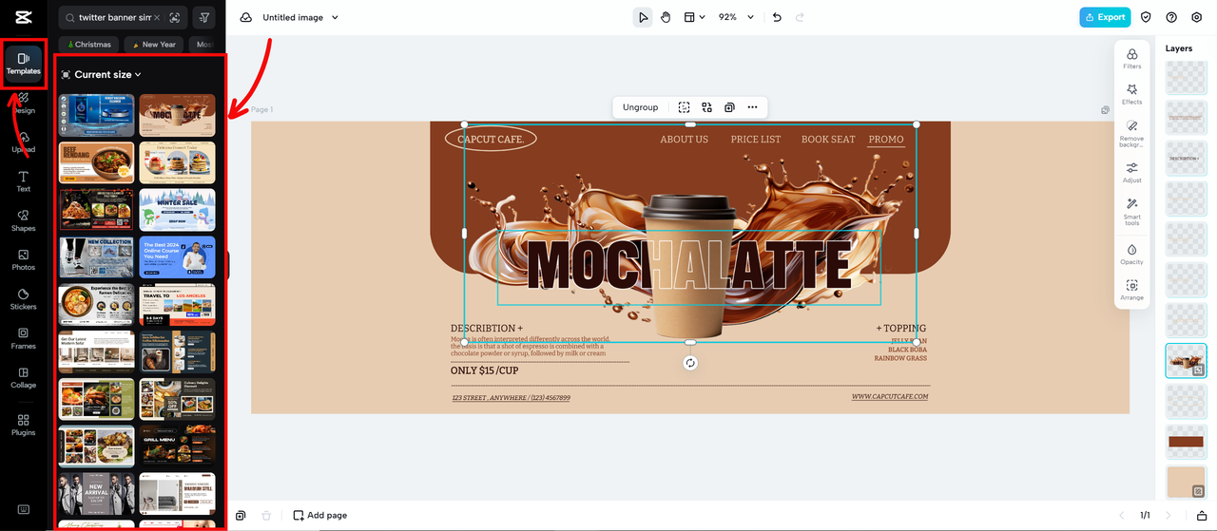Ungroup the selected elements
The width and height of the screenshot is (1217, 531).
(640, 107)
